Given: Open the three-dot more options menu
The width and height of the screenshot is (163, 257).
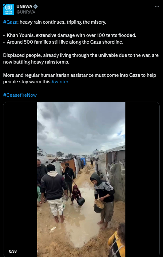Looking at the screenshot, I should 157,6.
